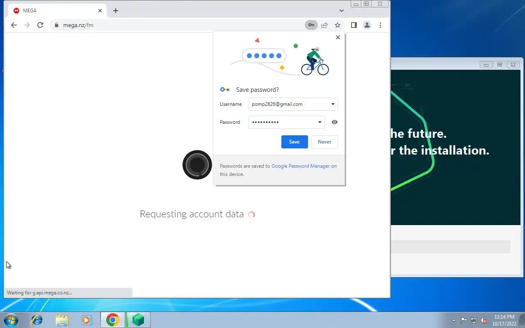
Task: Open the Chrome profile avatar menu
Action: point(367,25)
